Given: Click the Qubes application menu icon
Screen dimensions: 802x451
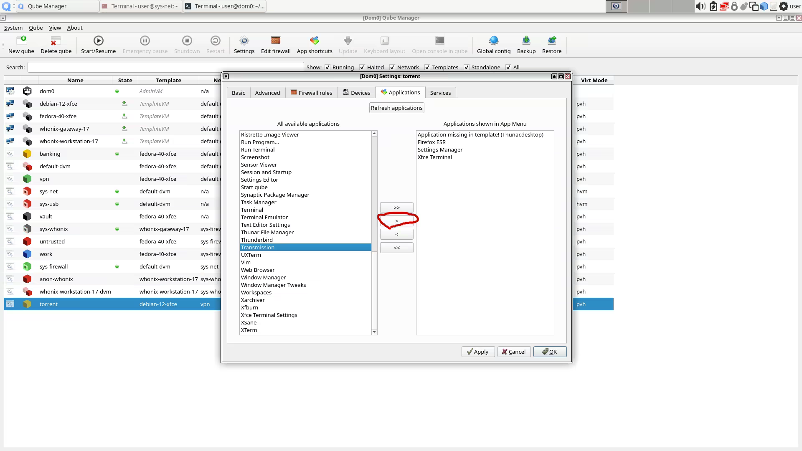Looking at the screenshot, I should (x=6, y=6).
